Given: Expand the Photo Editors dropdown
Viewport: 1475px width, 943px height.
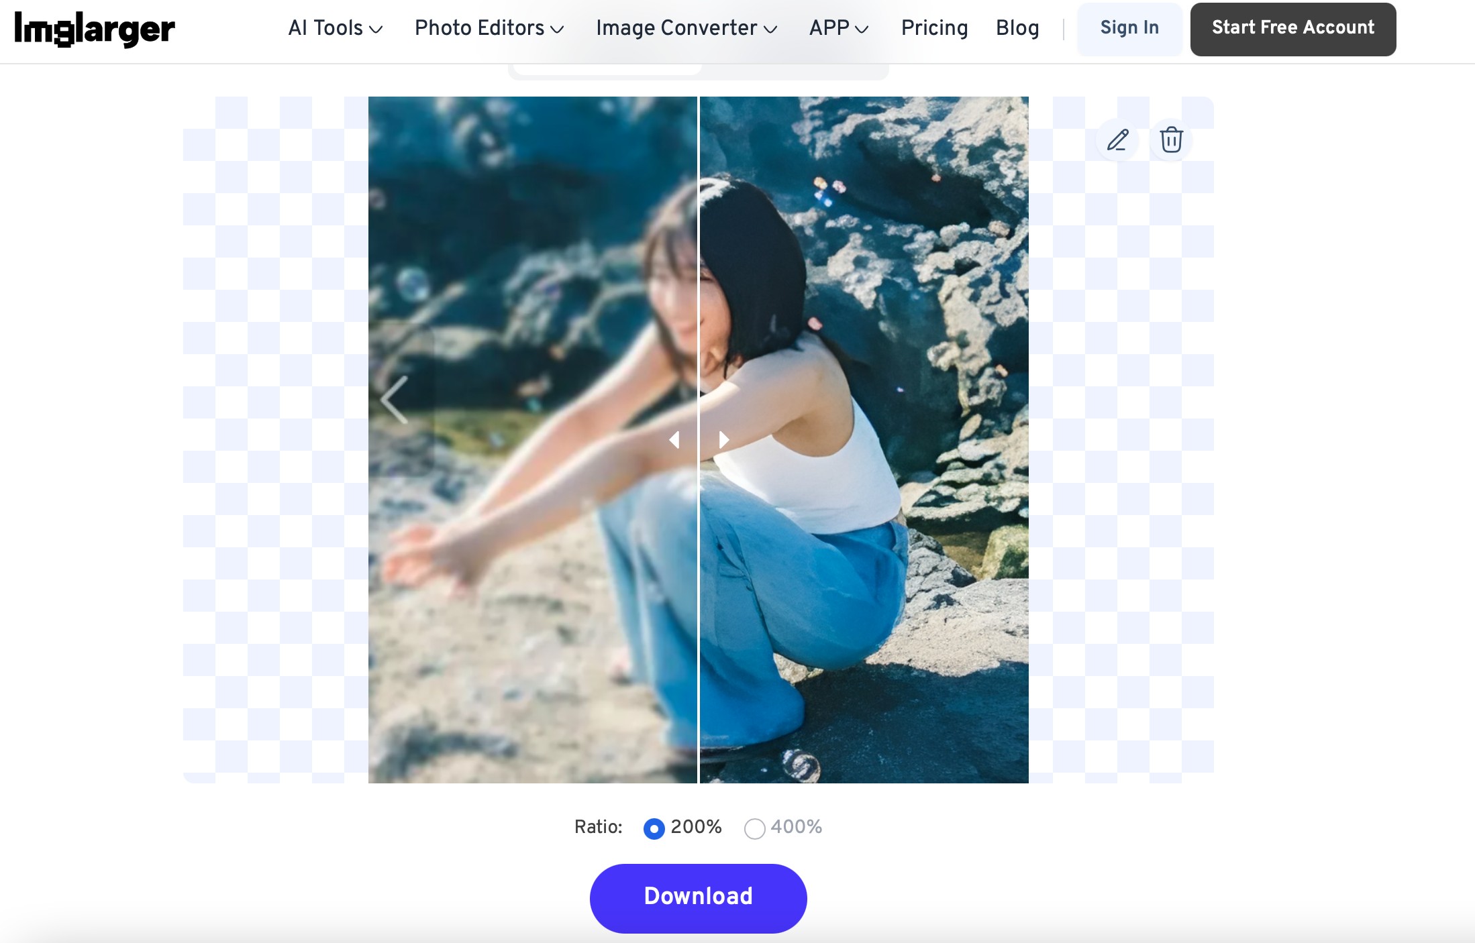Looking at the screenshot, I should click(x=489, y=28).
